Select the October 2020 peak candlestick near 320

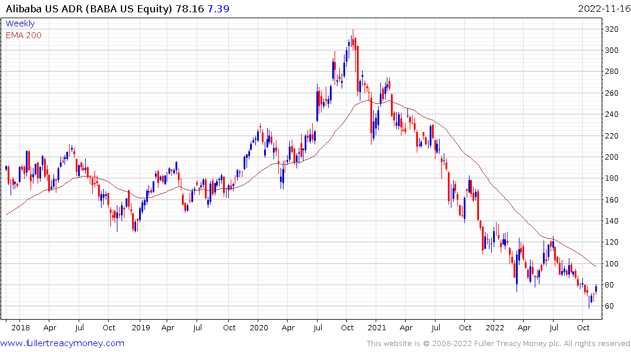tap(354, 39)
